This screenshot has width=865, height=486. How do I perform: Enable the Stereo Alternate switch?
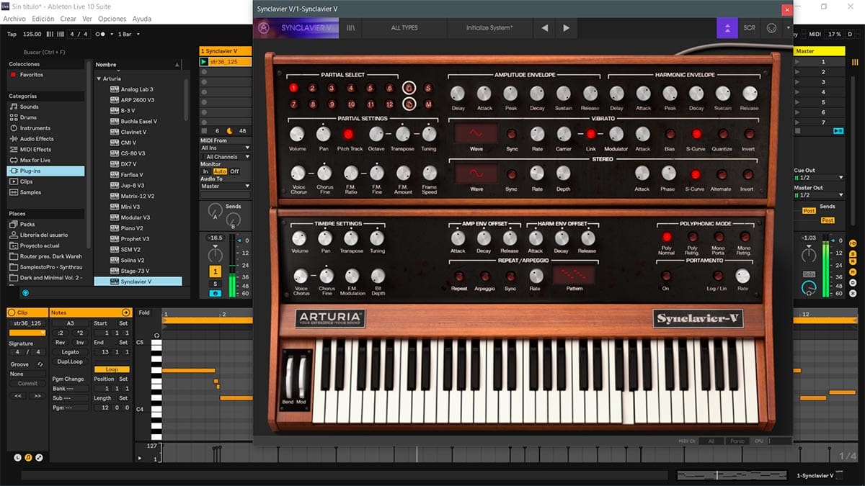(x=722, y=174)
